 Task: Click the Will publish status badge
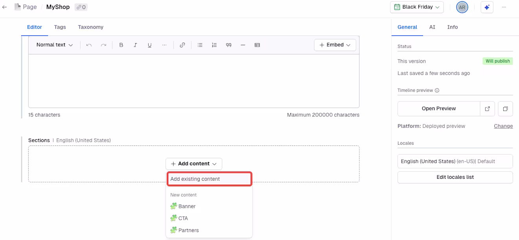pos(497,61)
